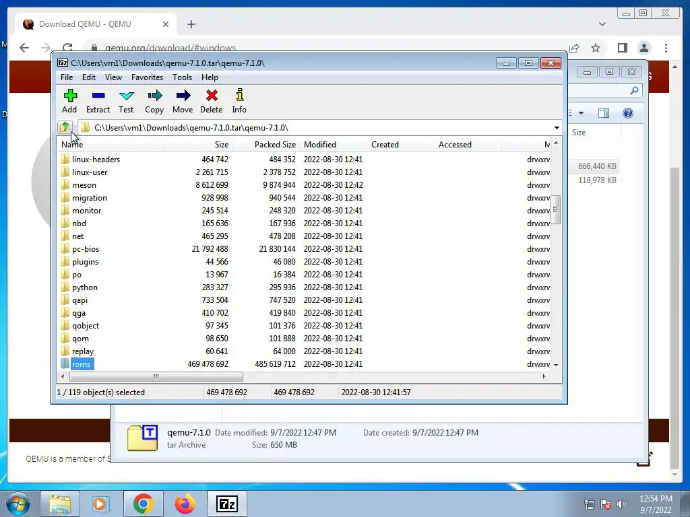Screen dimensions: 690x517
Task: Sort by Accessed column header
Action: point(468,145)
